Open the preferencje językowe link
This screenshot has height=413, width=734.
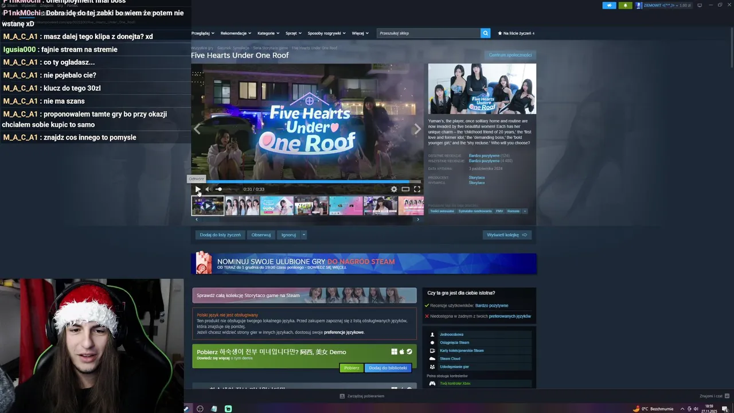pos(343,332)
